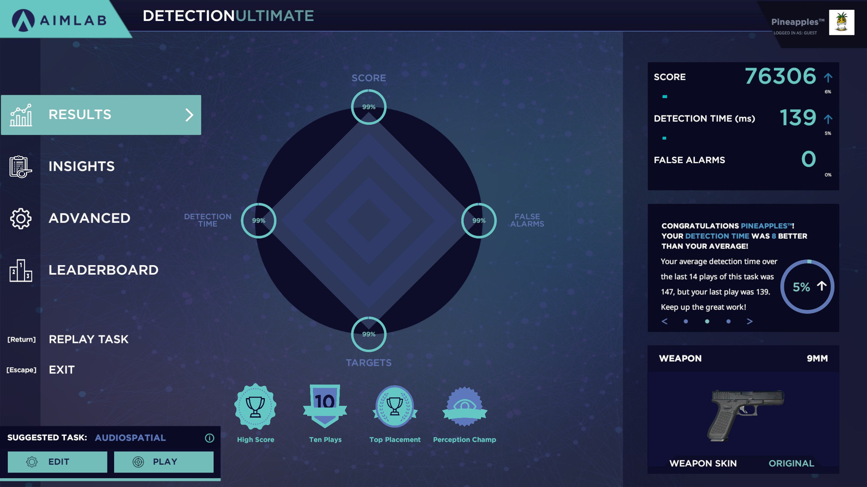
Task: Click the Advanced gear icon
Action: point(21,218)
